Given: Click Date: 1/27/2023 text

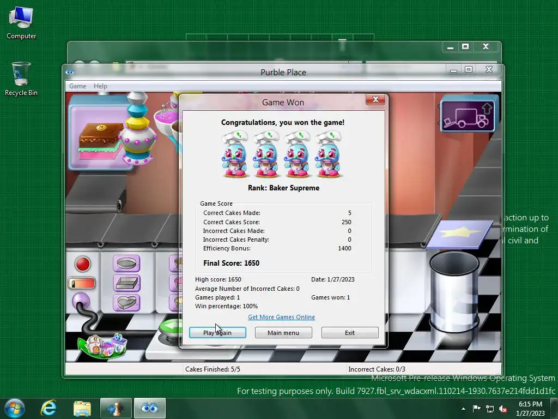Looking at the screenshot, I should [333, 279].
